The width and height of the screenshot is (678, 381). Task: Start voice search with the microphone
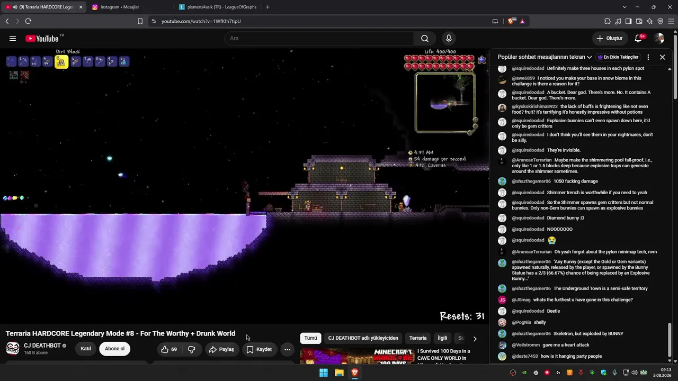[449, 38]
